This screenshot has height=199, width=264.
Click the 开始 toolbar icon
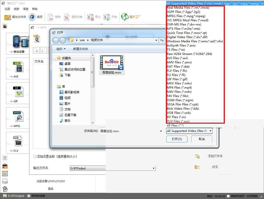107,17
